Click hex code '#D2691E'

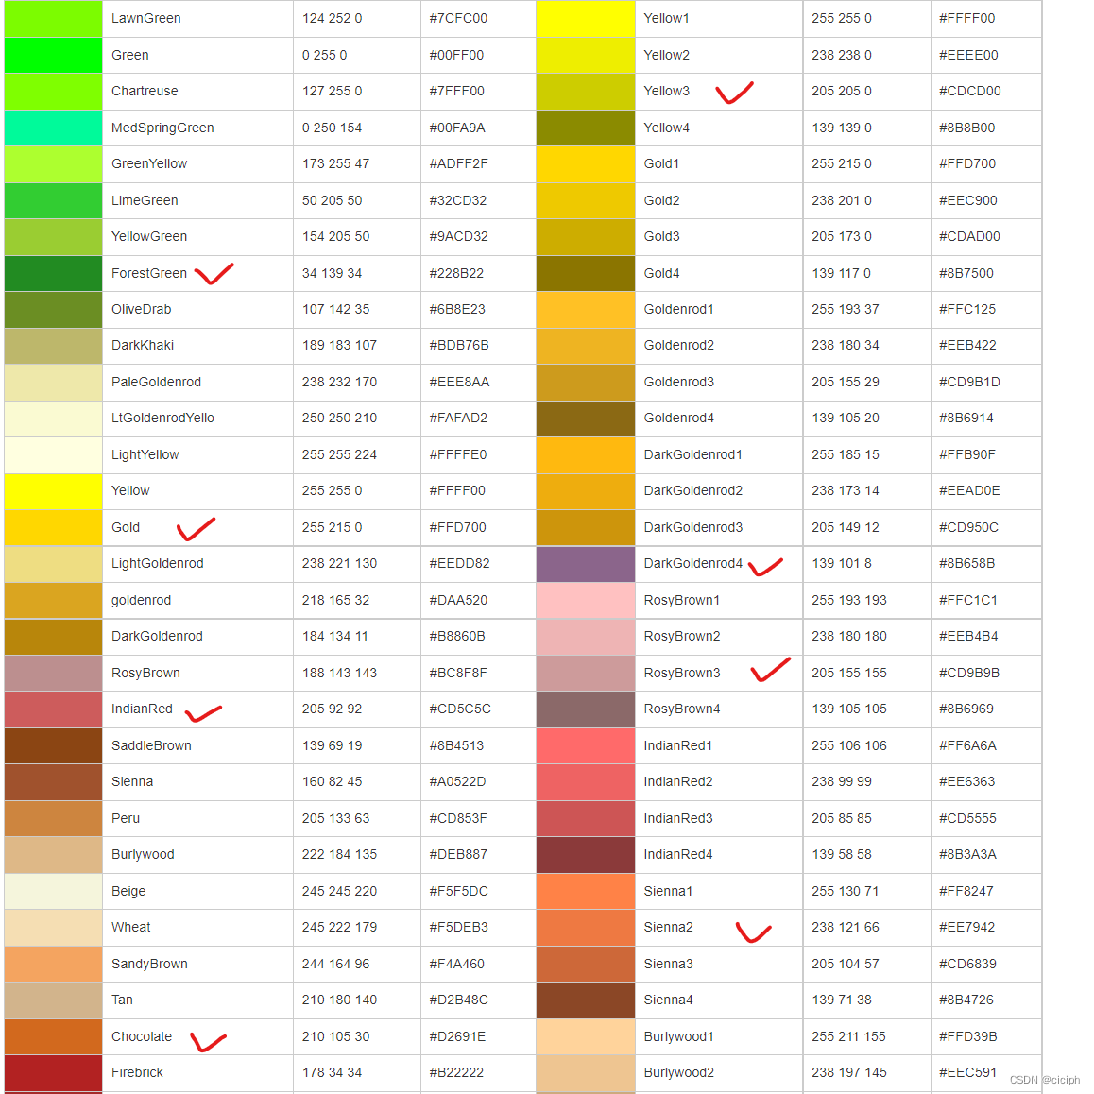(x=458, y=1036)
